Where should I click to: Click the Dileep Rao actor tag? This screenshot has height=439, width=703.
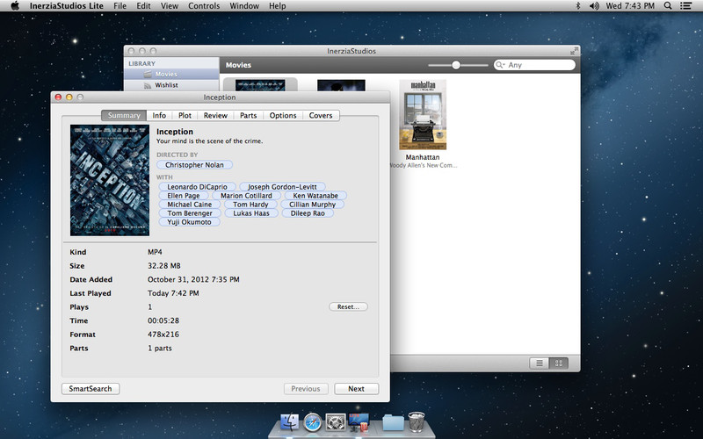[308, 213]
